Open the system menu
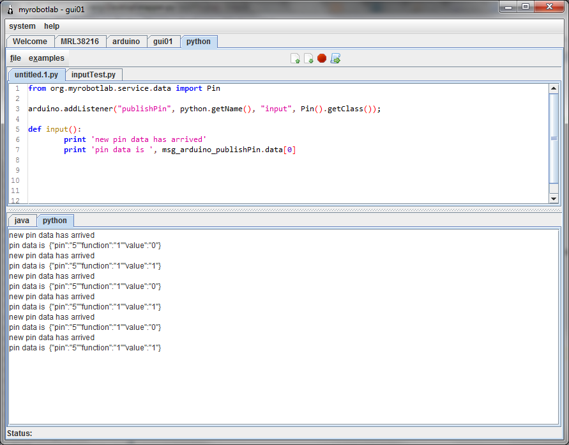The width and height of the screenshot is (569, 445). coord(22,26)
